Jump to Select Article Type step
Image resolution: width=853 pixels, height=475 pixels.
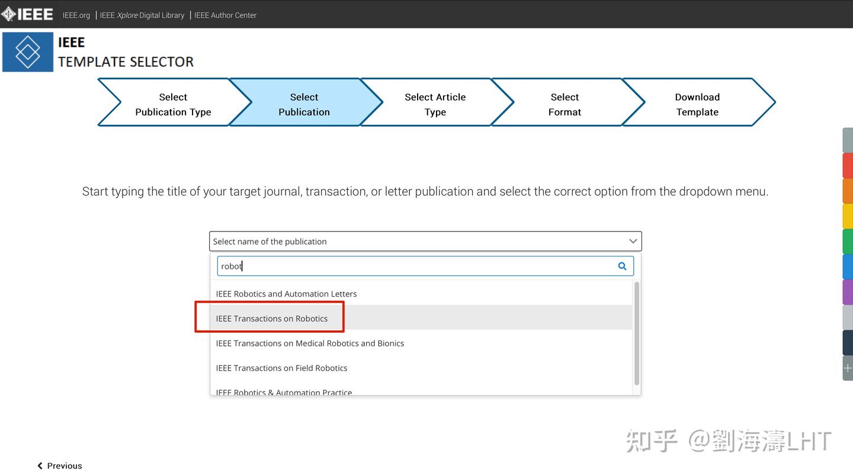(435, 104)
